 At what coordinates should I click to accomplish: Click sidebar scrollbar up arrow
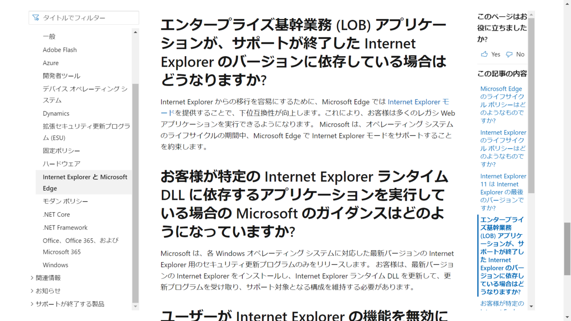coord(136,32)
